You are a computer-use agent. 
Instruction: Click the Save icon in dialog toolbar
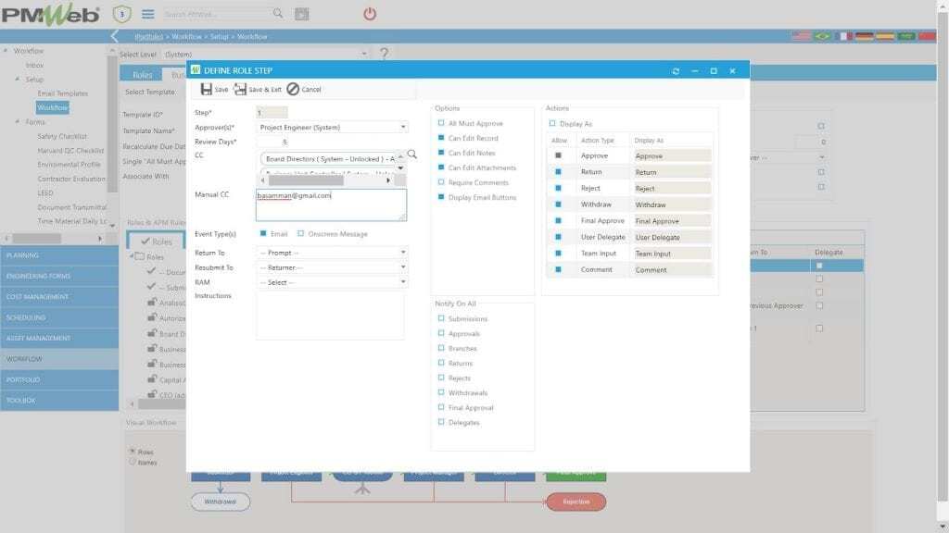[207, 89]
